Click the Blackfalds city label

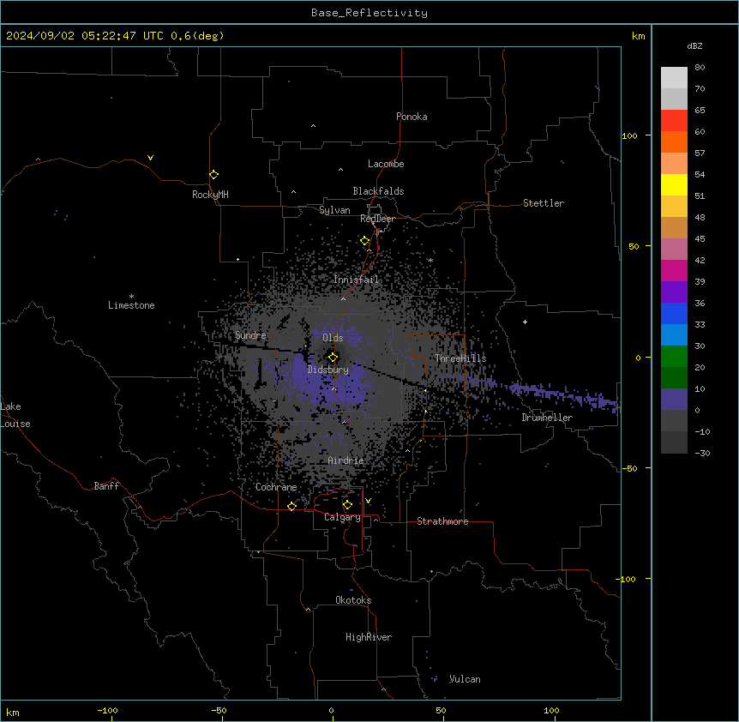(x=378, y=191)
